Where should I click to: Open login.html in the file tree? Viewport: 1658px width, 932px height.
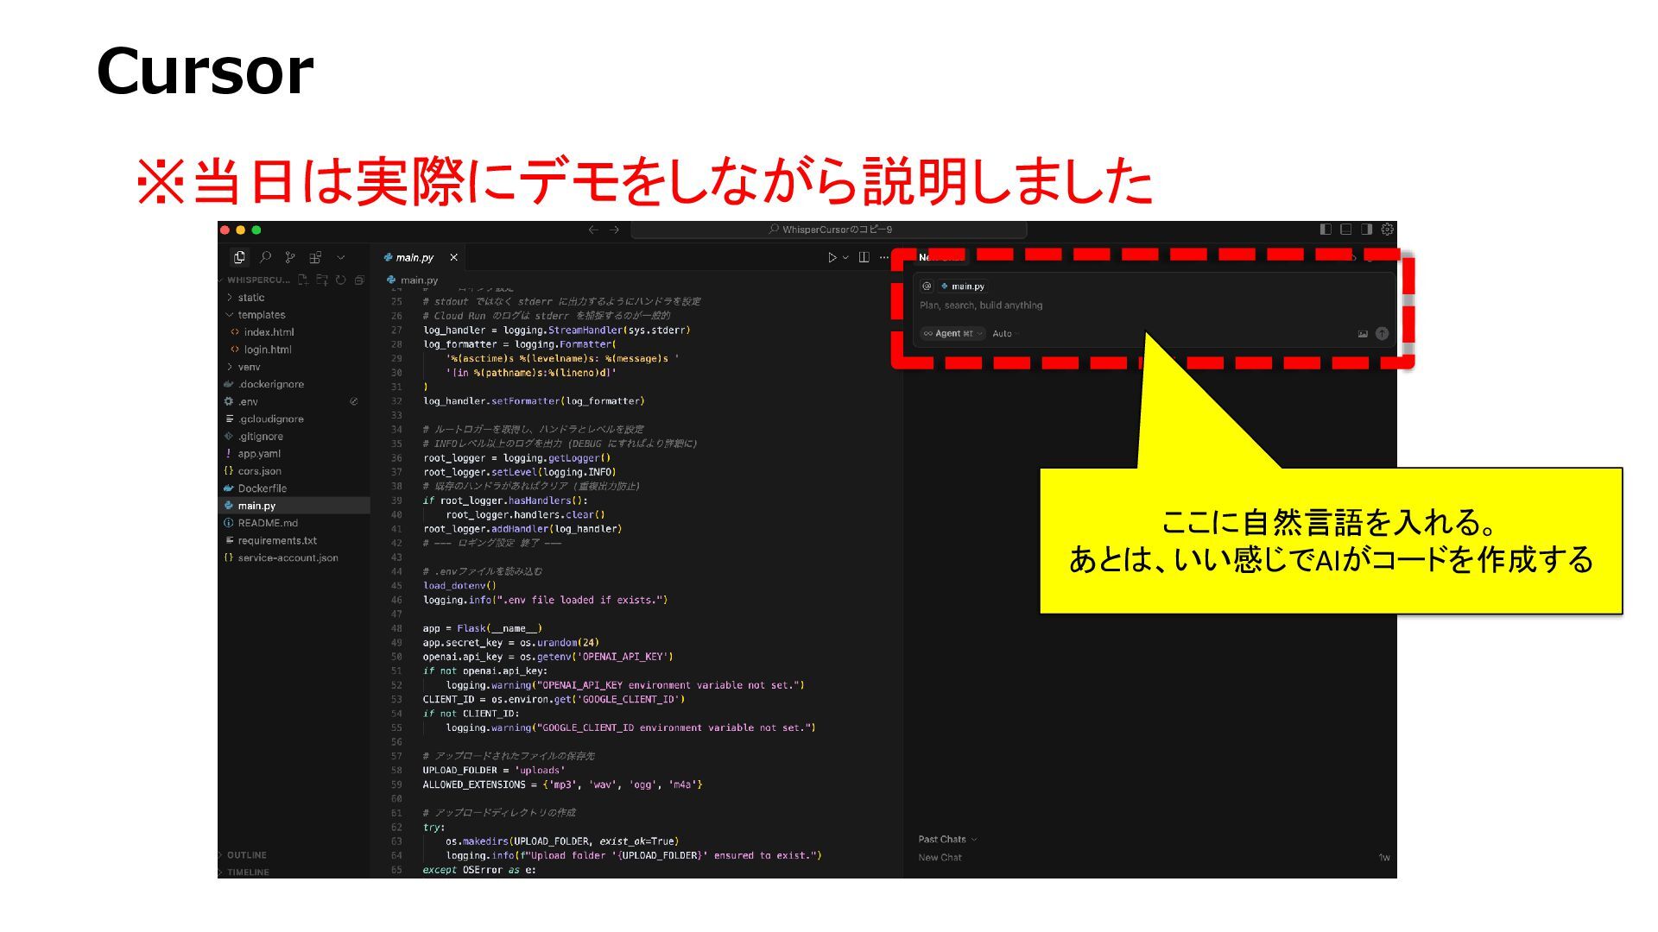[x=294, y=349]
